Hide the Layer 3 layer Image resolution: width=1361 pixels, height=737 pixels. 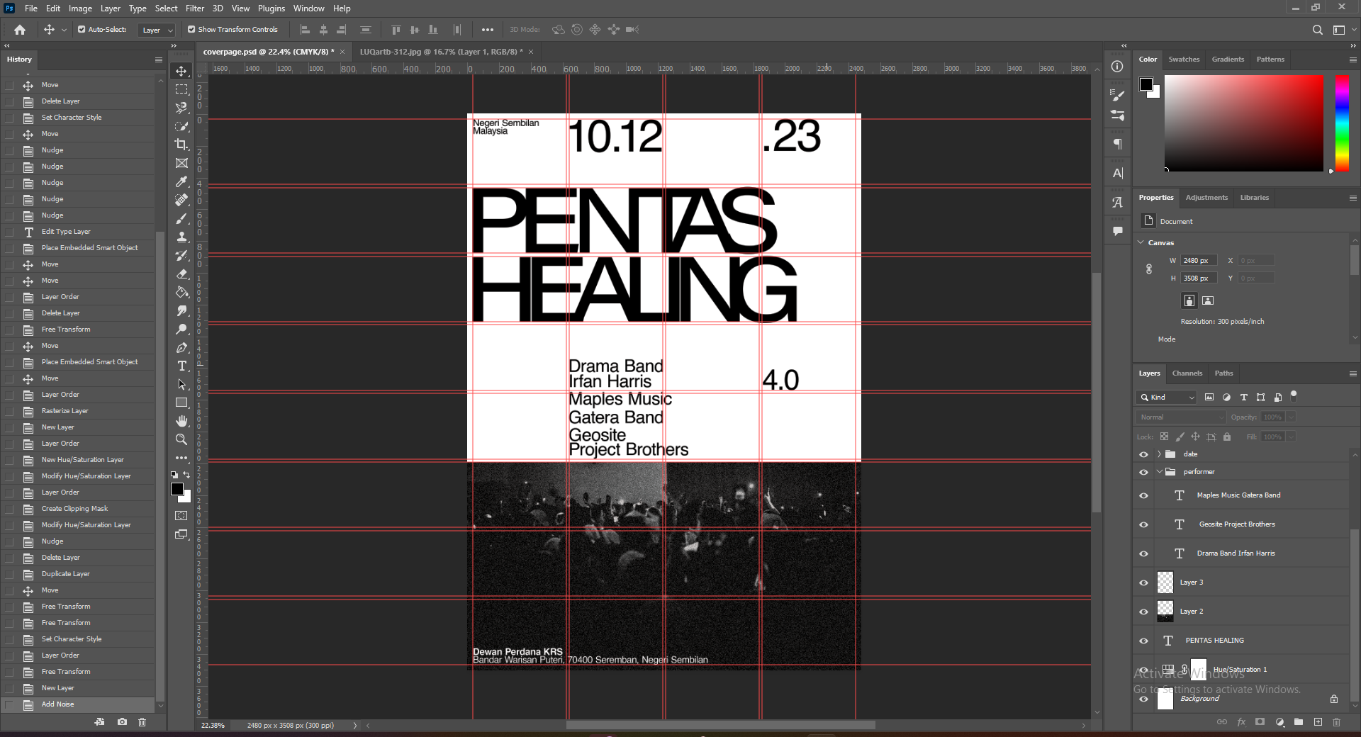pyautogui.click(x=1143, y=583)
